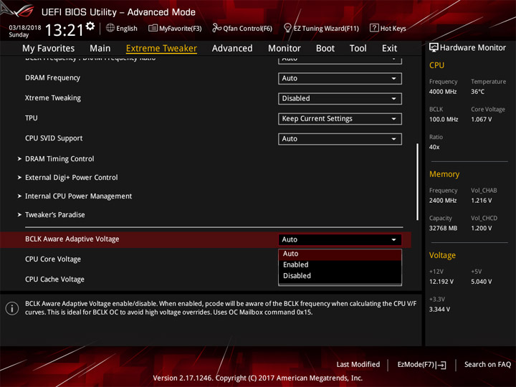Open TPU Keep Current Settings dropdown

pos(340,118)
